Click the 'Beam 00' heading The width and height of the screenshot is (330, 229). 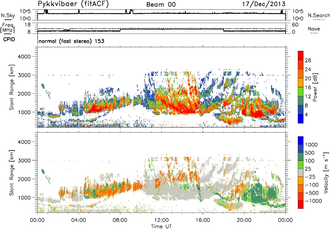(x=161, y=5)
